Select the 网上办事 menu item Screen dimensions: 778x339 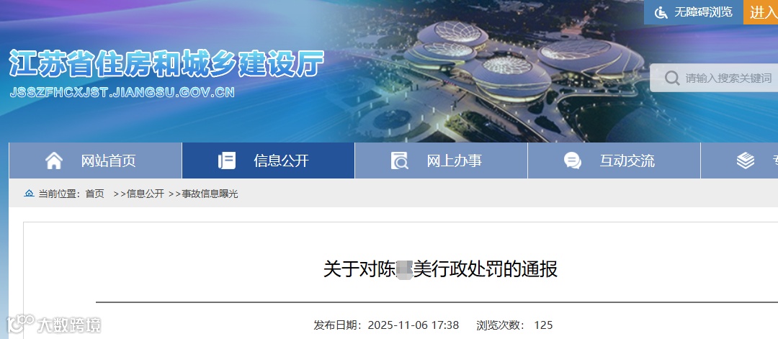441,161
